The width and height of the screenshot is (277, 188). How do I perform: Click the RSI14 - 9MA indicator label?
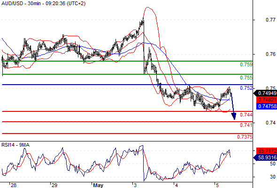tap(15, 145)
